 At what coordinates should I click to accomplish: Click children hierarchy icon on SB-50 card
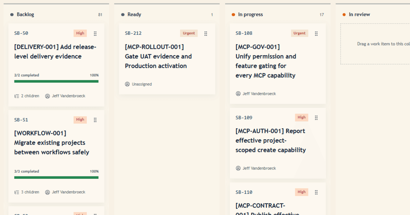pos(16,96)
